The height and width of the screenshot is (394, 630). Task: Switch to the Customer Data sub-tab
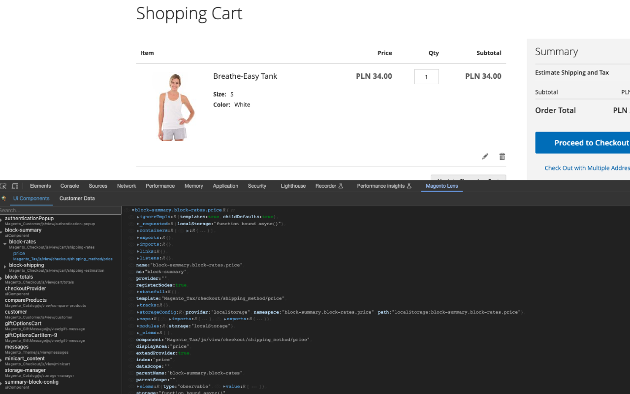coord(77,198)
